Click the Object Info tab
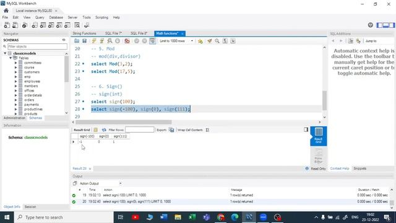 12,207
